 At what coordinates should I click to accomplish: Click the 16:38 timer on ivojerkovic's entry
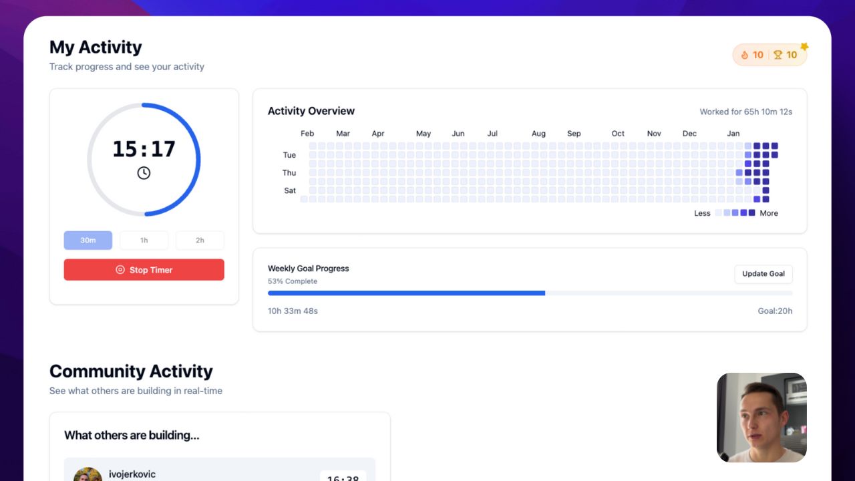[x=343, y=478]
